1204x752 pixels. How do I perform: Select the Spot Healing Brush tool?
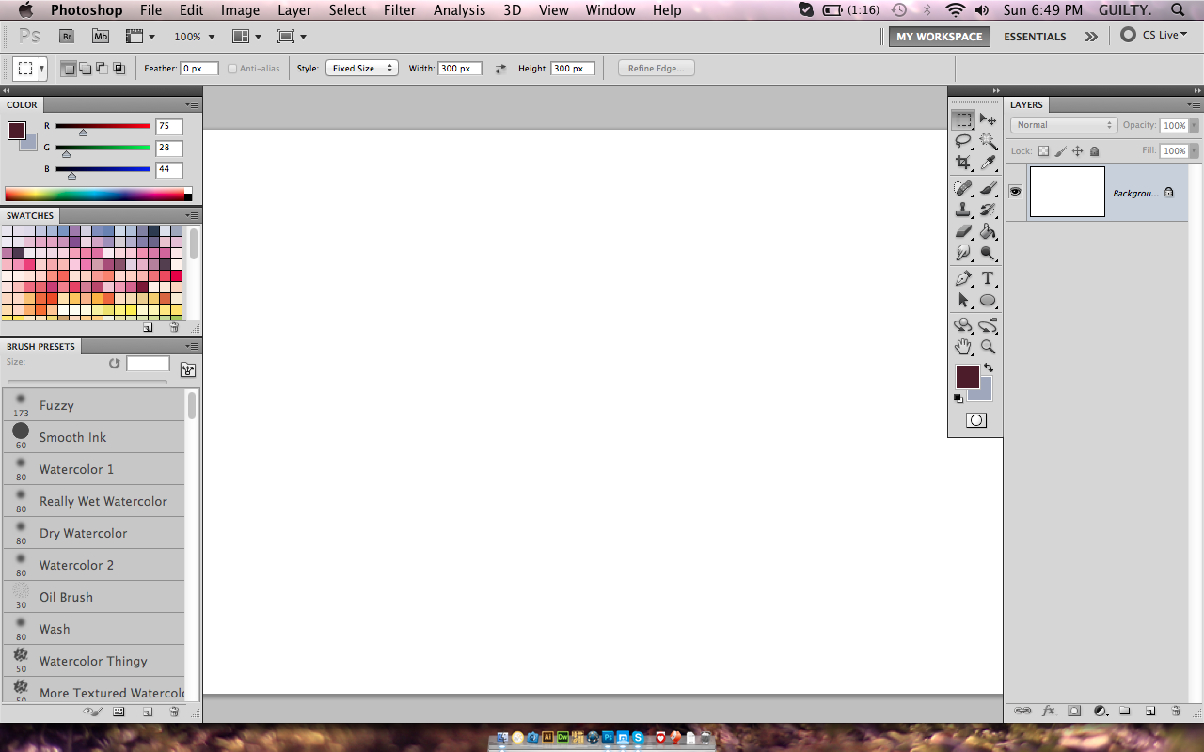[963, 188]
